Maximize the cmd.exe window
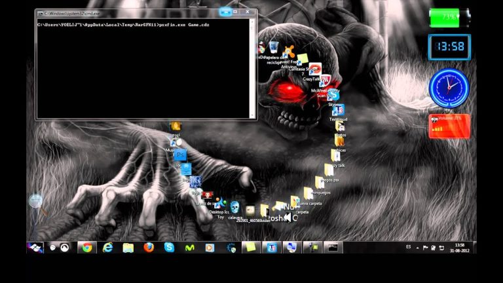This screenshot has width=503, height=283. coord(235,12)
